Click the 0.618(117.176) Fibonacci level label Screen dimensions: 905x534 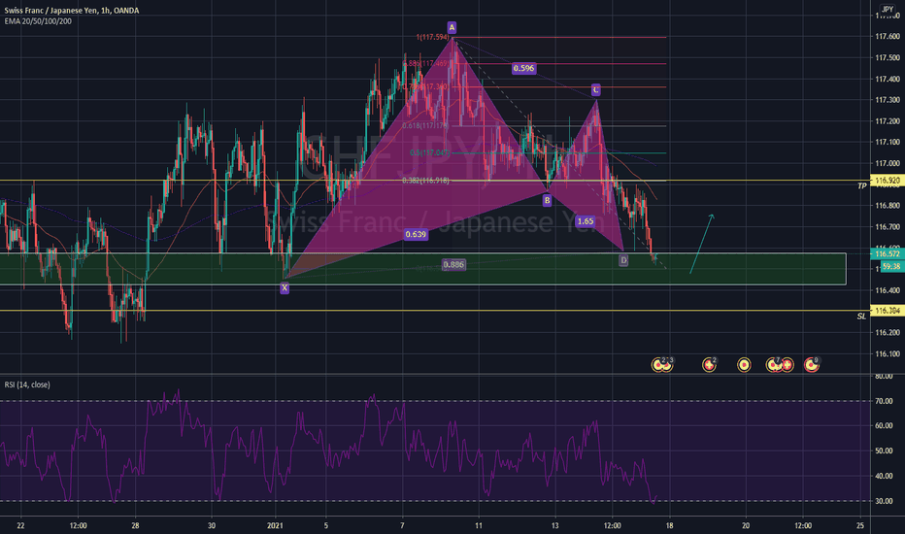tap(425, 126)
